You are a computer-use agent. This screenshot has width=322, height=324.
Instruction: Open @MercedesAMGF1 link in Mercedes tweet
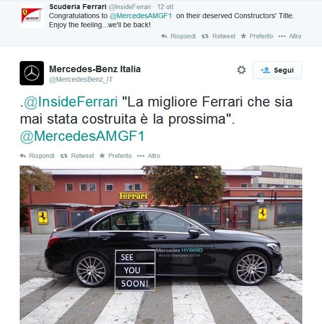(x=82, y=136)
